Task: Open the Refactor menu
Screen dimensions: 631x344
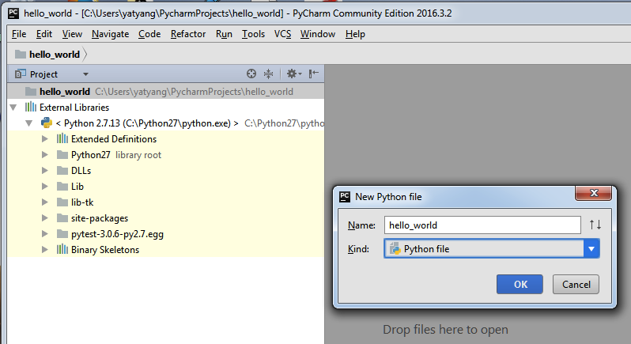Action: pos(188,34)
